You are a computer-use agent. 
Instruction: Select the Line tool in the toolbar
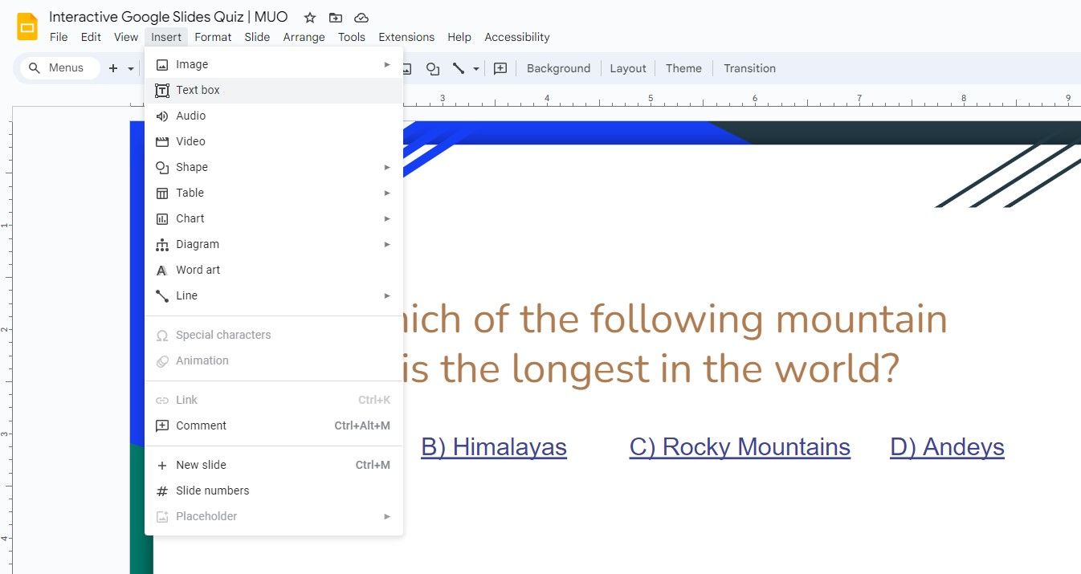[x=459, y=68]
